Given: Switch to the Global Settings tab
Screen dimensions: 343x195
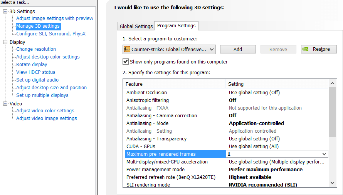Looking at the screenshot, I should [x=136, y=27].
